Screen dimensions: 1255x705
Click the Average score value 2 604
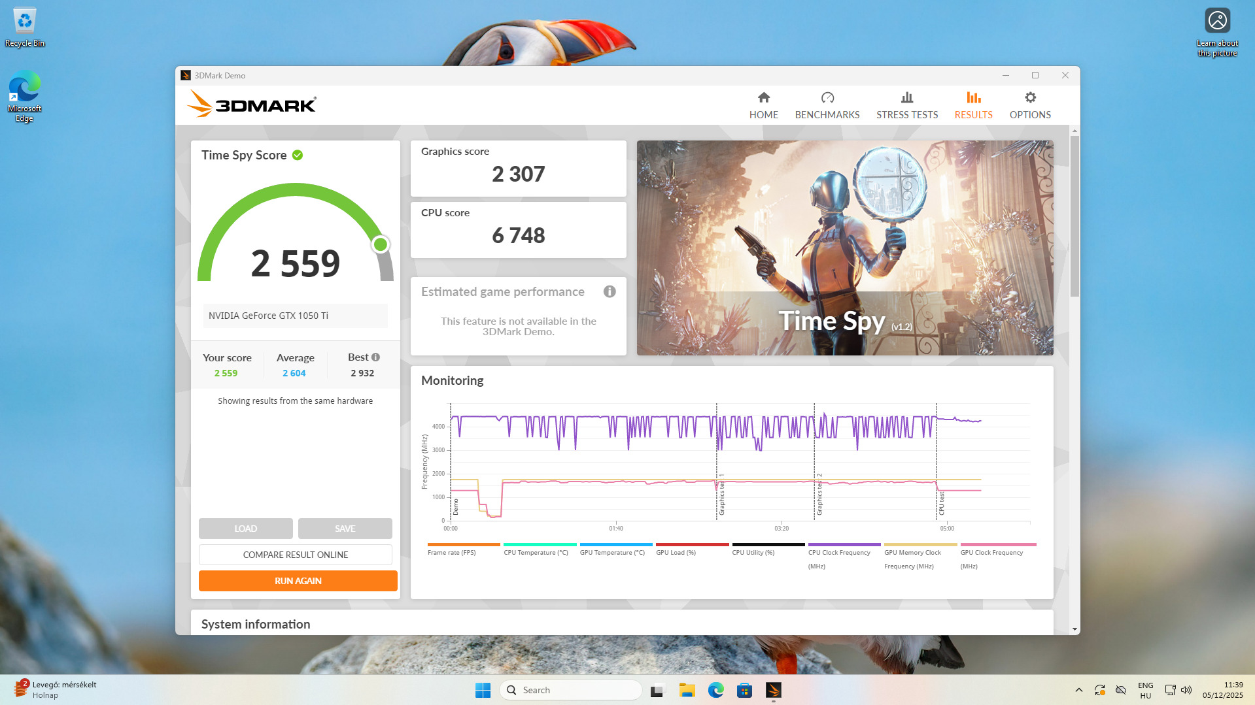294,373
